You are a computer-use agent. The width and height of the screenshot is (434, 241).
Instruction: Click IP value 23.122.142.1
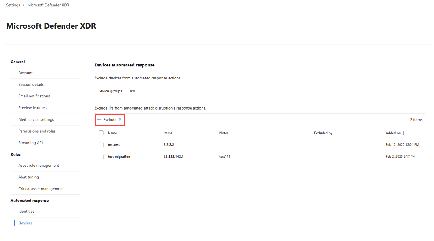pyautogui.click(x=173, y=157)
